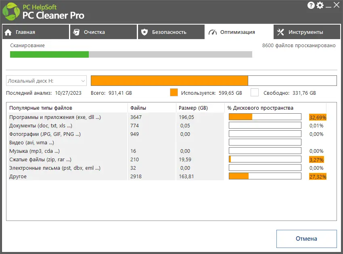Image resolution: width=343 pixels, height=254 pixels.
Task: Close the PC Cleaner Pro window
Action: [x=337, y=5]
